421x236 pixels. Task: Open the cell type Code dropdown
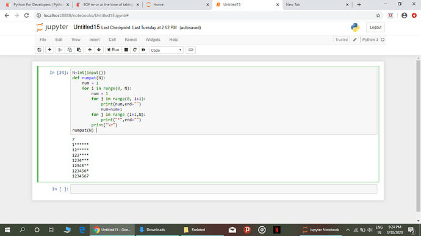pyautogui.click(x=167, y=50)
